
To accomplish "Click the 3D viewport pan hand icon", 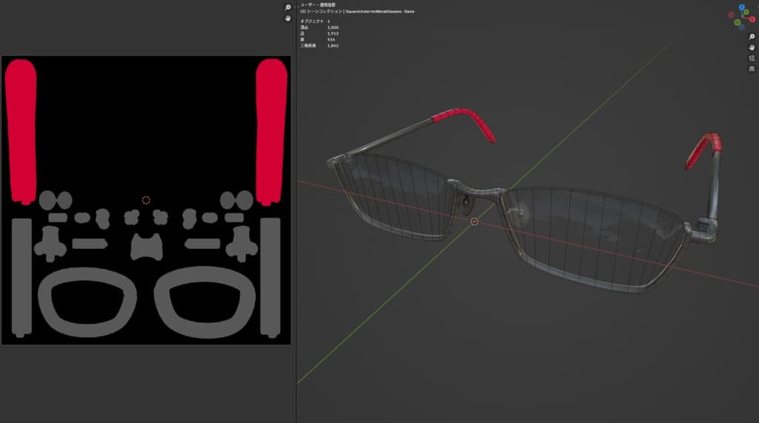I will [750, 47].
